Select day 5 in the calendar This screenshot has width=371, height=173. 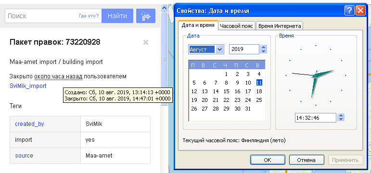click(x=194, y=83)
